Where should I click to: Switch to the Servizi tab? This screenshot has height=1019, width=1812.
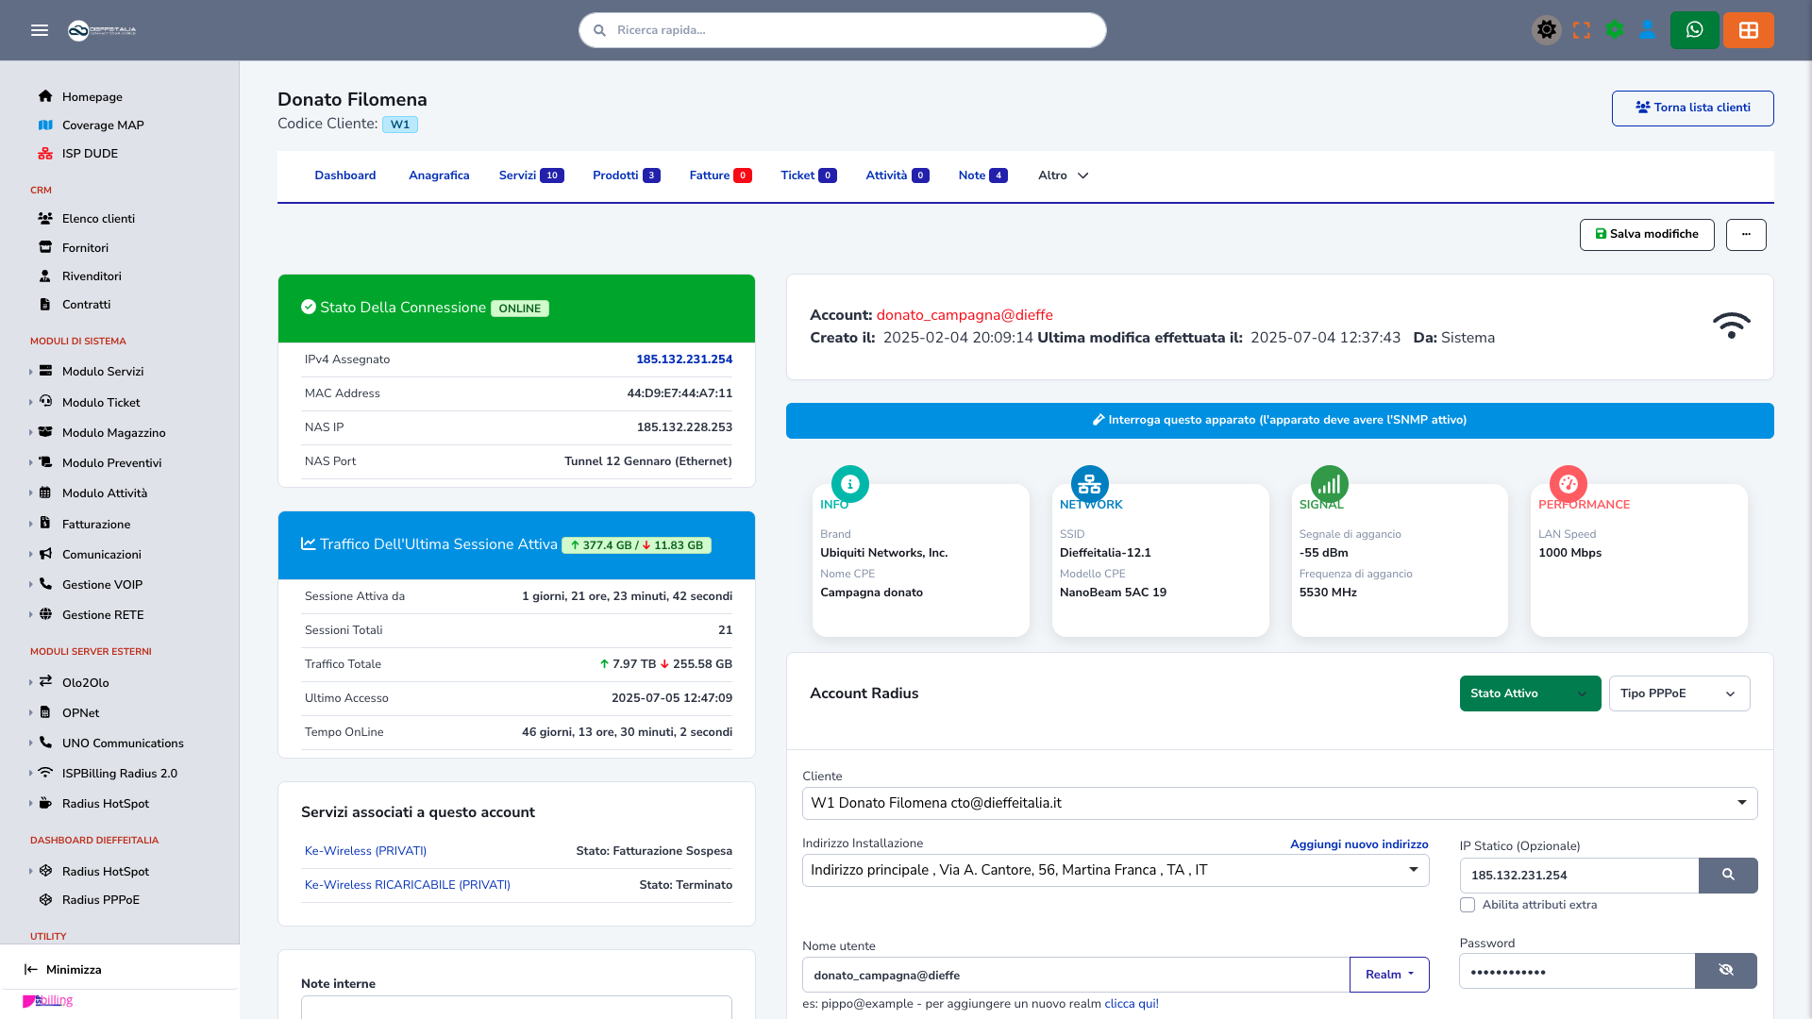coord(531,175)
